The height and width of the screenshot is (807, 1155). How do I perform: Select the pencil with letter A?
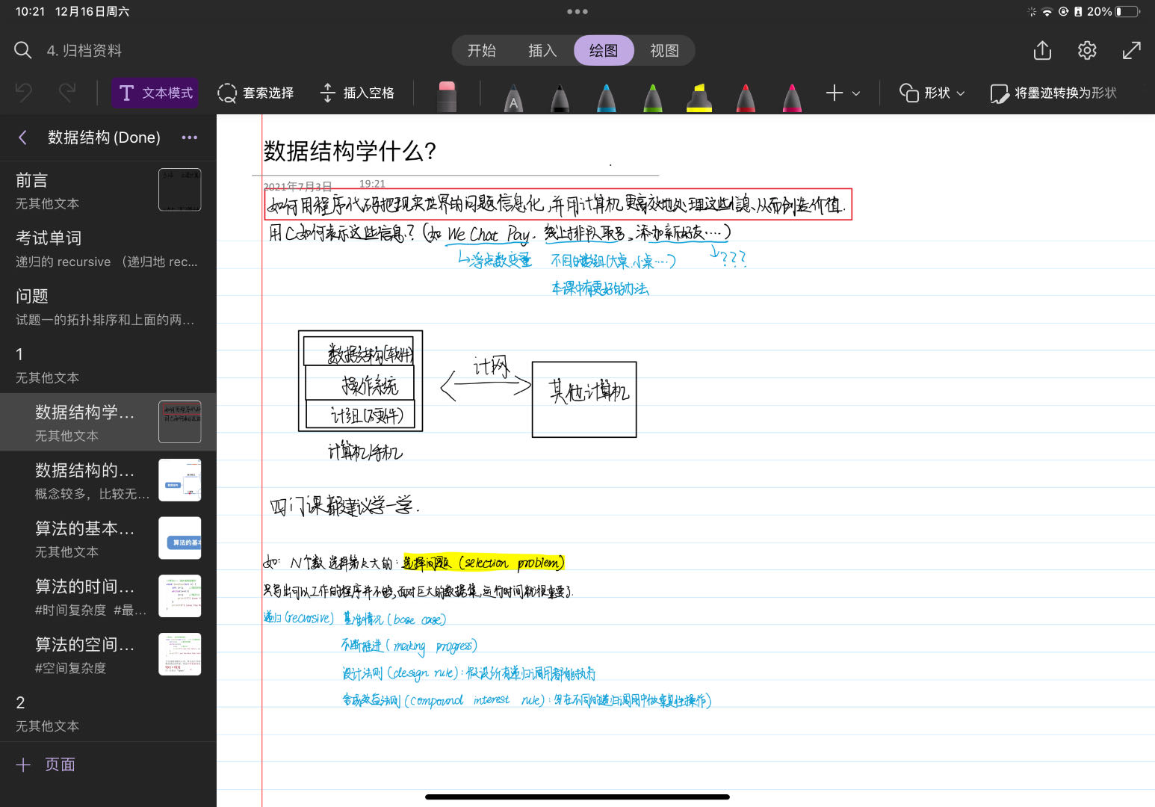[513, 97]
